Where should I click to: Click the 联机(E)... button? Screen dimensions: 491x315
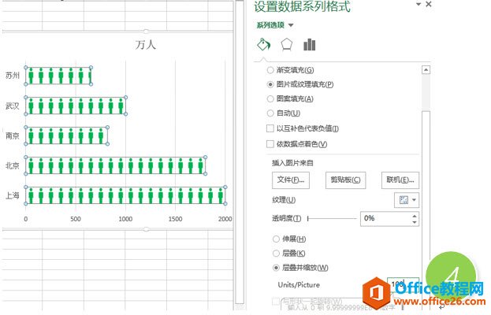coord(400,180)
